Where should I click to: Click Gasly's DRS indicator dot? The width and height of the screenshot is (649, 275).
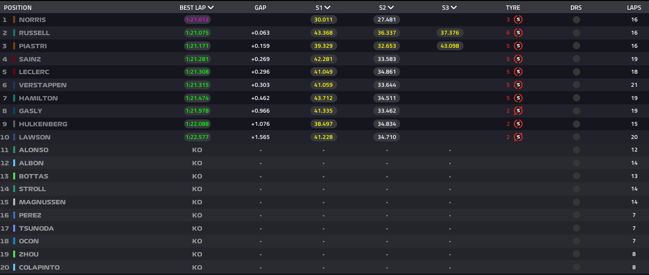[576, 111]
